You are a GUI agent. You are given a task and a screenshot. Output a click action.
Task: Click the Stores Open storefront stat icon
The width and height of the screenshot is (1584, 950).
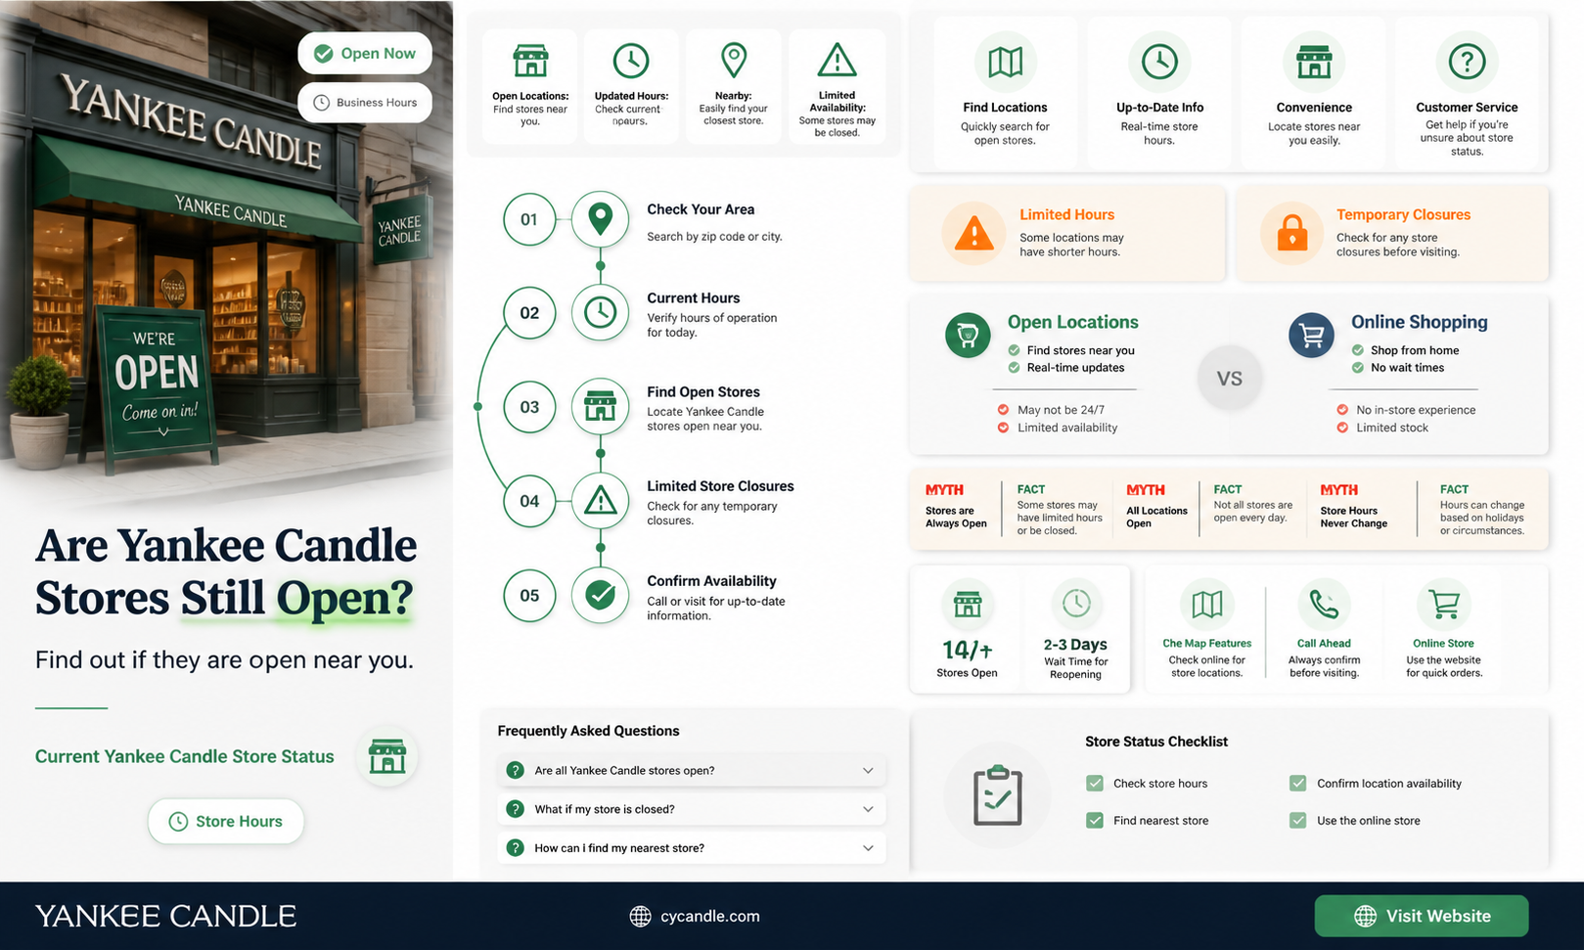(968, 604)
